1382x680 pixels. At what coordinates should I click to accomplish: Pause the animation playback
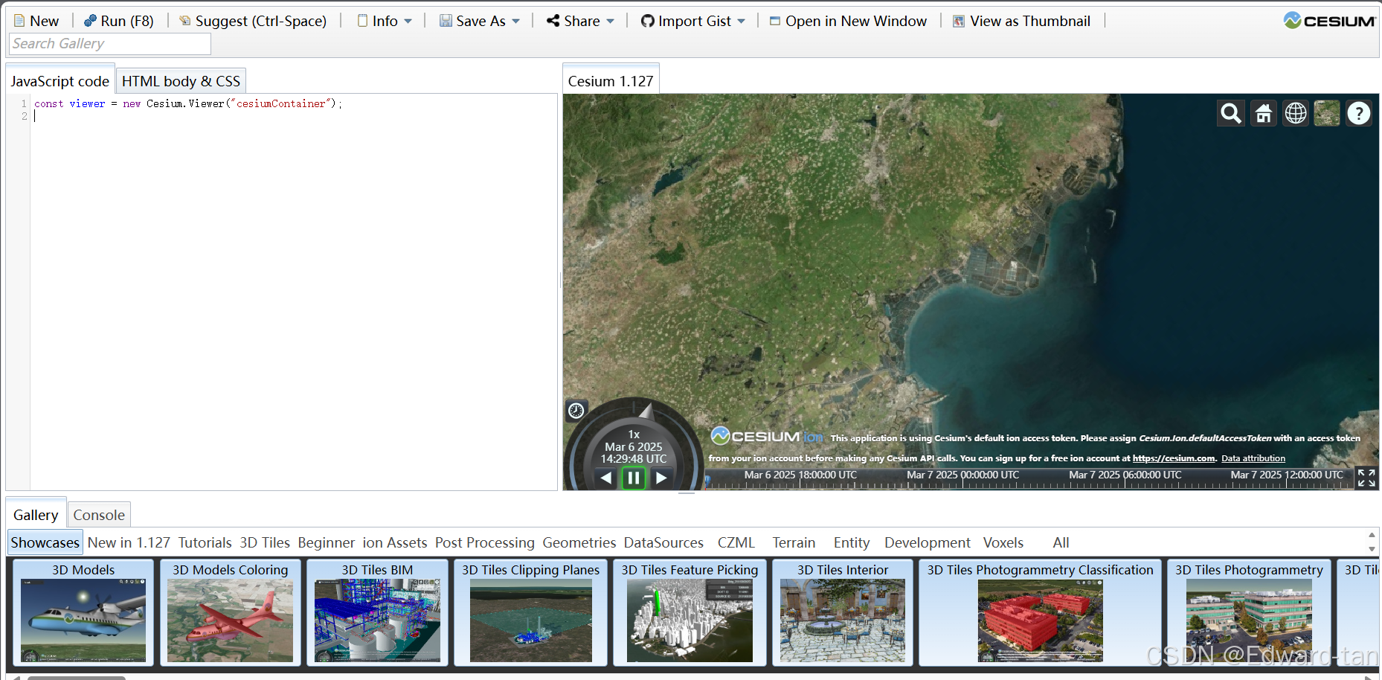[x=633, y=478]
